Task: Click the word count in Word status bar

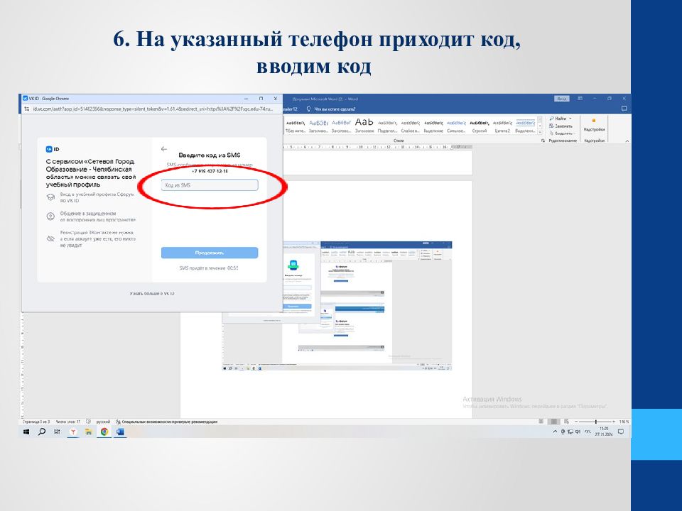Action: (x=68, y=422)
